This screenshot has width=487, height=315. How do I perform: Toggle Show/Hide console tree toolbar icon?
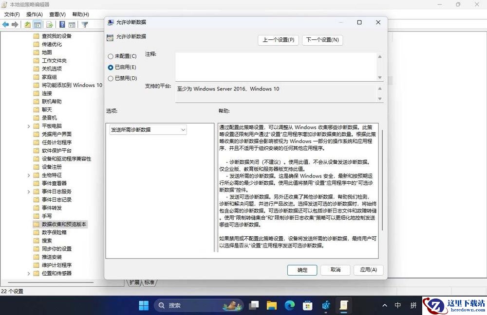[37, 24]
